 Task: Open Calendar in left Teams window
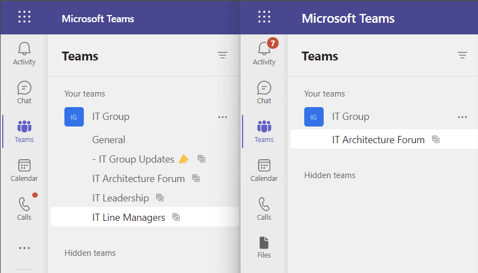(x=24, y=170)
